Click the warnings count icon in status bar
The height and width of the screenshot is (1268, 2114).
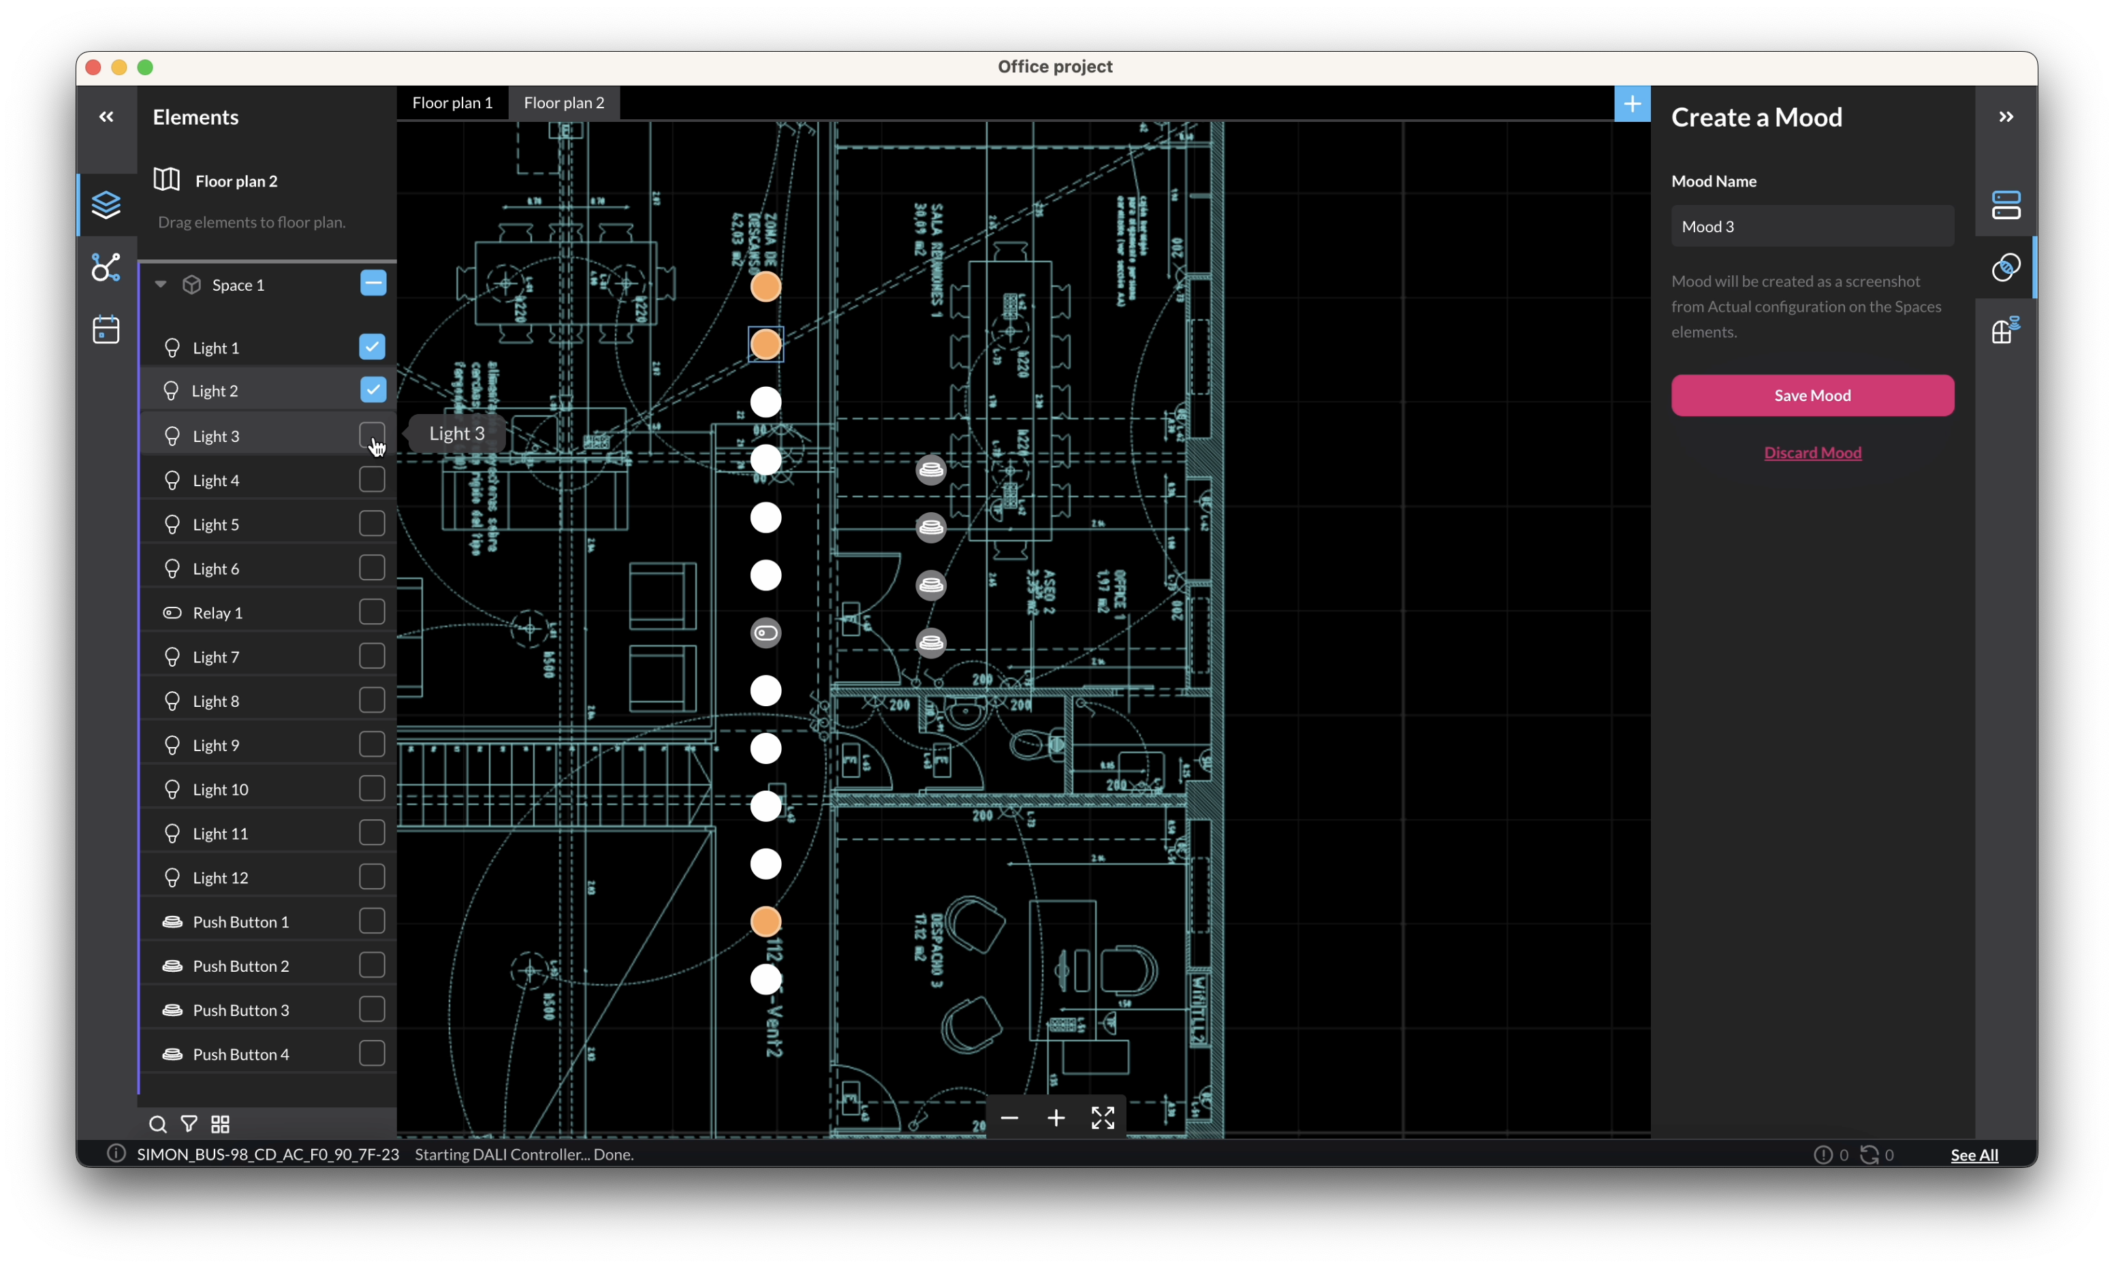pos(1823,1154)
